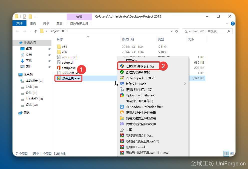Viewport: 248px width, 169px height.
Task: Click the autorun.inf file icon
Action: pyautogui.click(x=59, y=57)
